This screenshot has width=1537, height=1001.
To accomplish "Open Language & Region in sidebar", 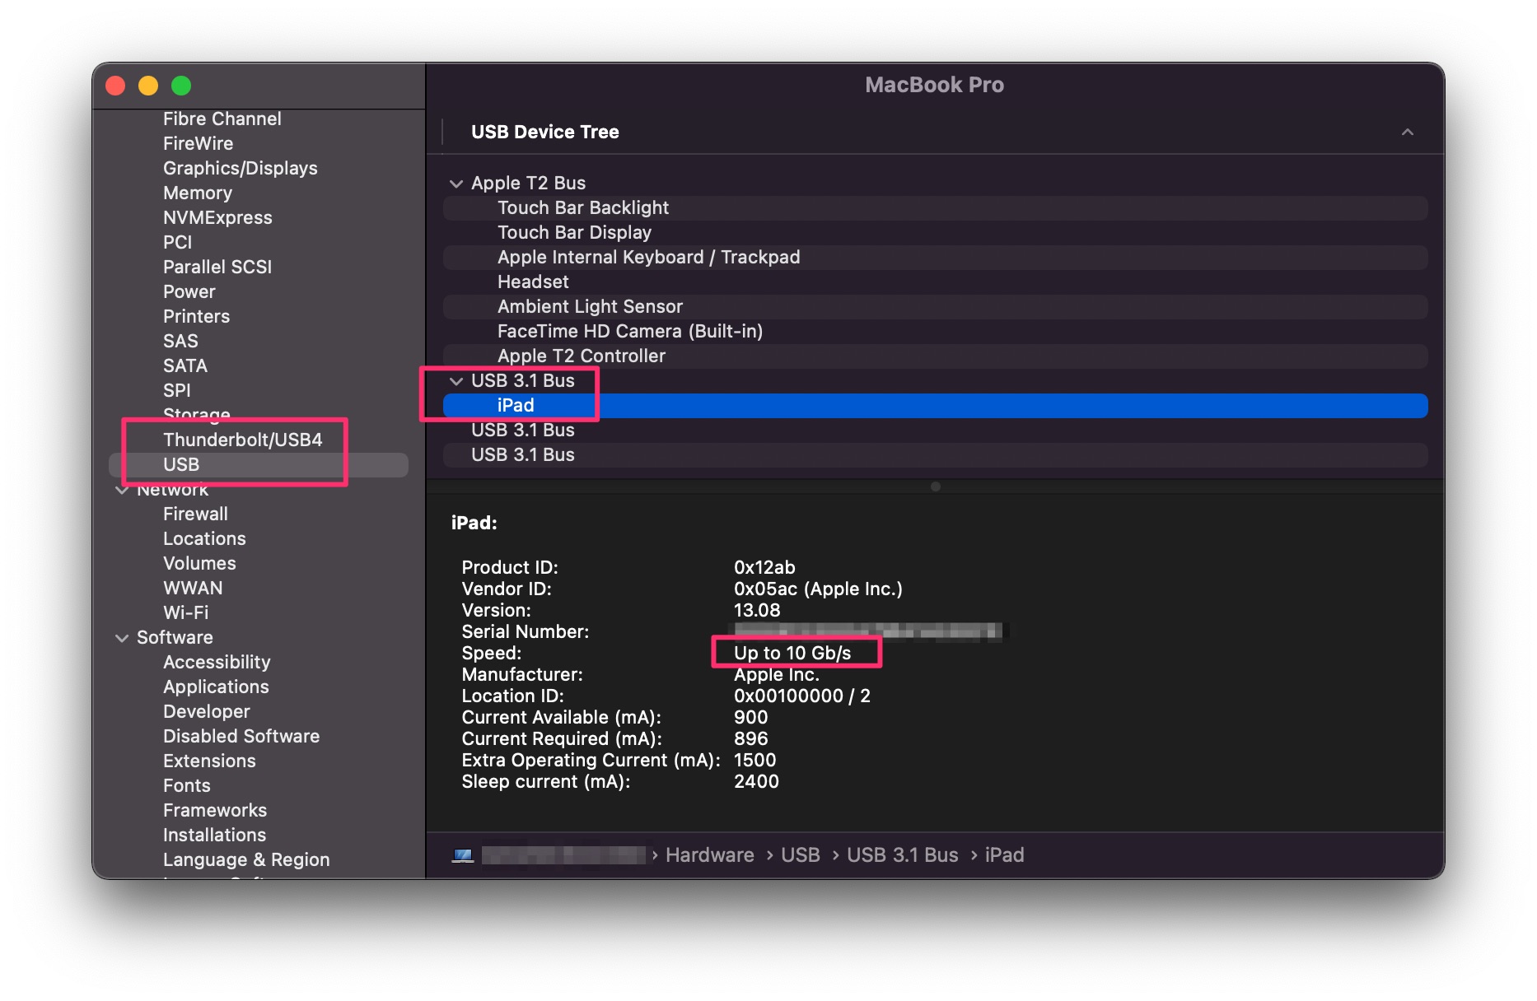I will click(x=246, y=860).
